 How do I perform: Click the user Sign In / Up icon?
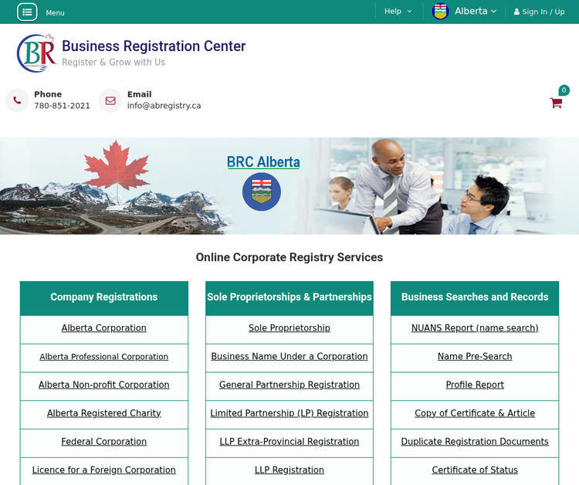pos(517,12)
